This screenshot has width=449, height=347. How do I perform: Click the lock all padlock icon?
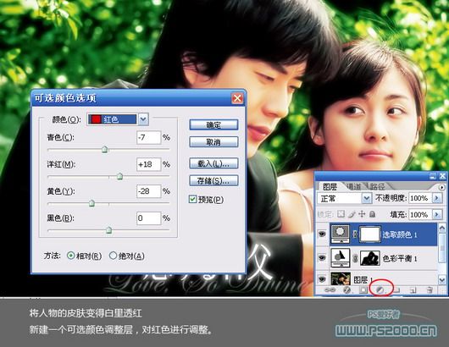coord(372,214)
